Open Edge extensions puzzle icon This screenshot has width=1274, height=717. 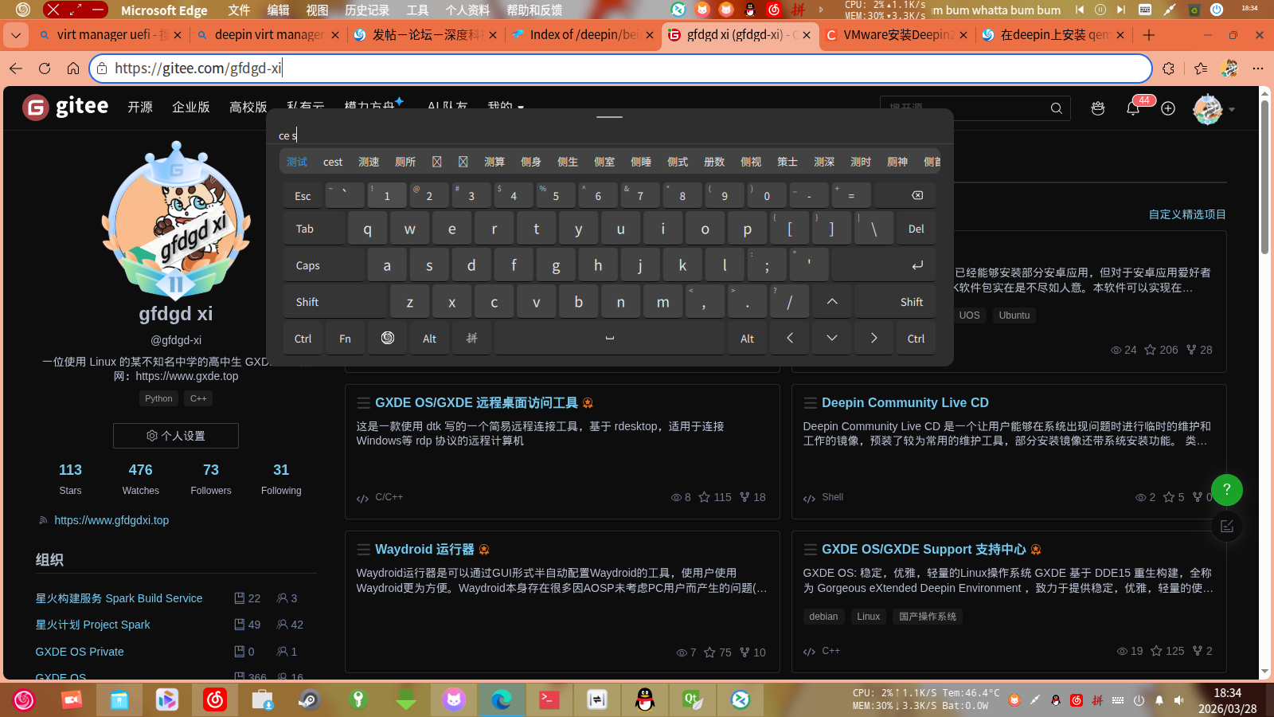(1168, 69)
